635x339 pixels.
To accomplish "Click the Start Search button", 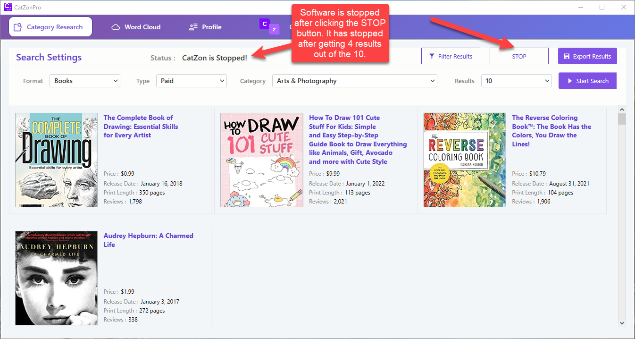I will click(x=587, y=81).
